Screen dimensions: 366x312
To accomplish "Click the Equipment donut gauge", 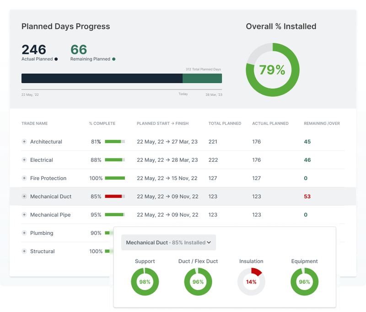I will pyautogui.click(x=305, y=282).
